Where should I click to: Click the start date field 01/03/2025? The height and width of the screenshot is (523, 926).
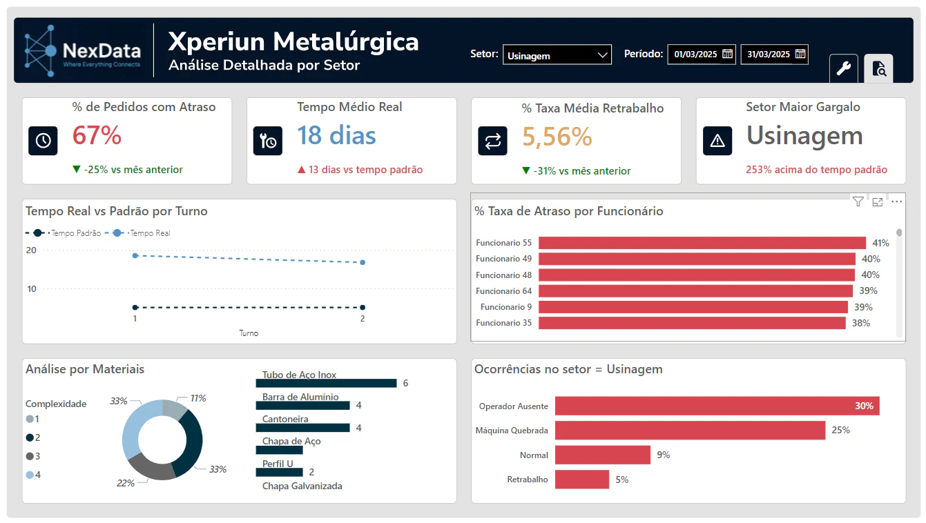(702, 55)
